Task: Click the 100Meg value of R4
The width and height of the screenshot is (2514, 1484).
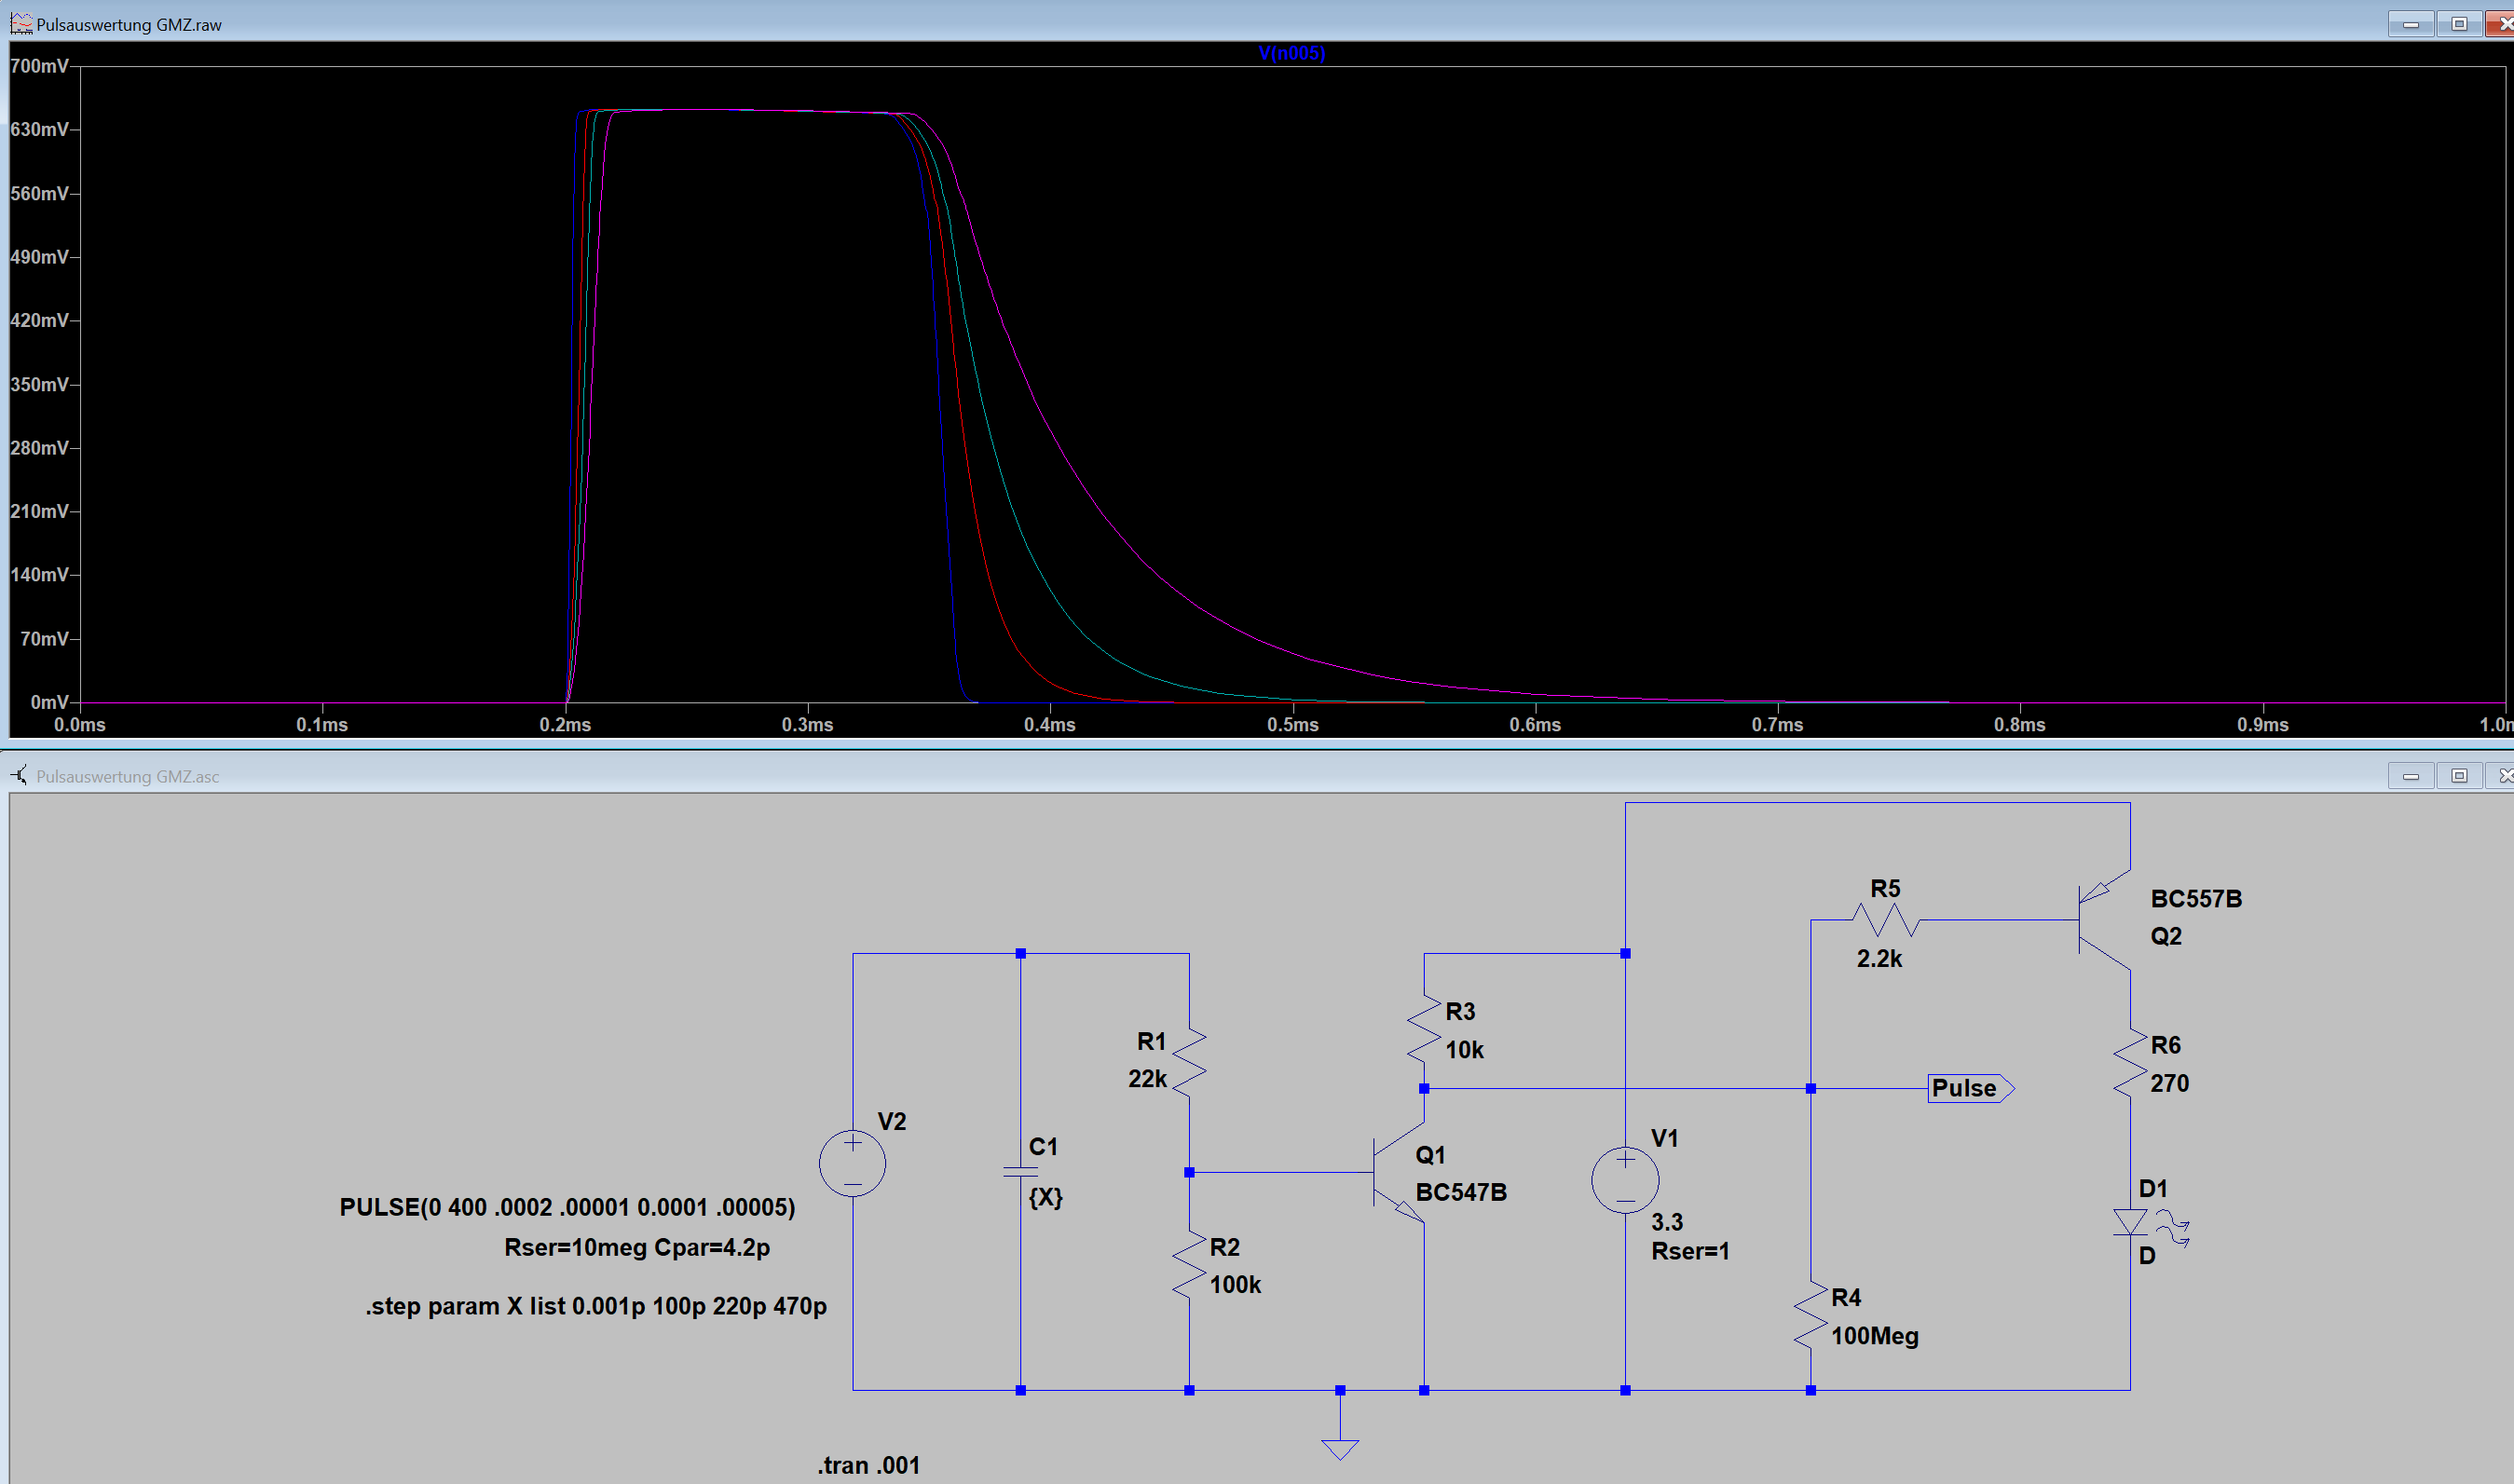Action: 1875,1336
